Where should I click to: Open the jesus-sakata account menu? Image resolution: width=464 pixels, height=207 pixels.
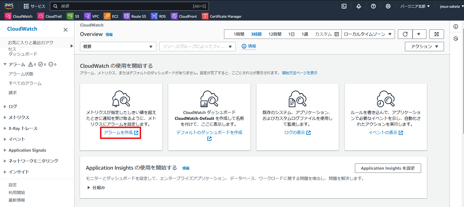[452, 6]
